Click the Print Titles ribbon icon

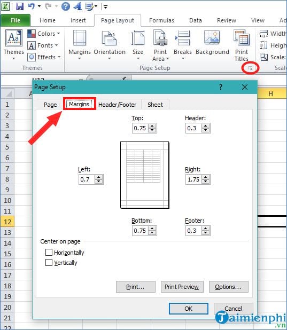click(241, 38)
